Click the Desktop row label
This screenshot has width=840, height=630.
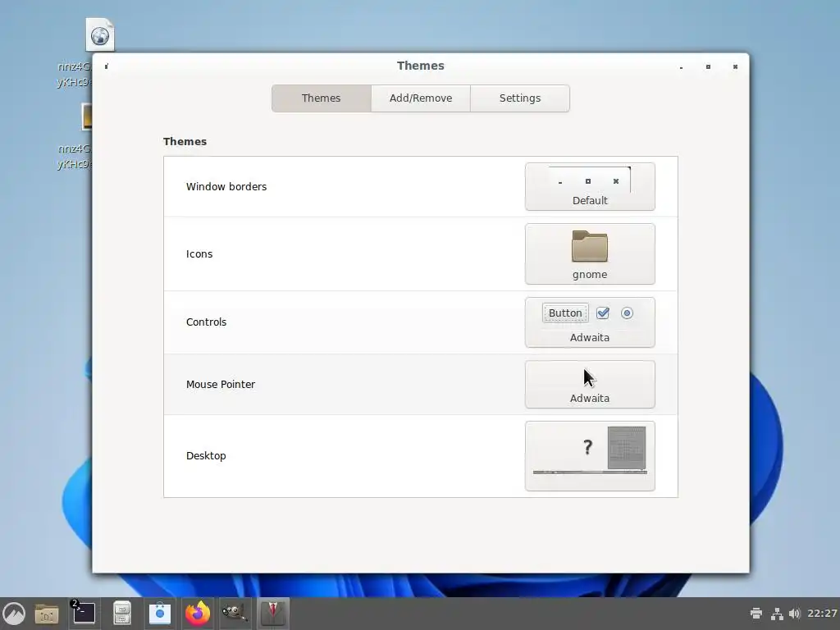pyautogui.click(x=206, y=455)
